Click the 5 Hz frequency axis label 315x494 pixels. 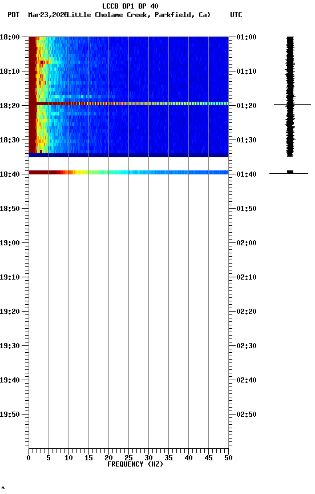click(49, 458)
